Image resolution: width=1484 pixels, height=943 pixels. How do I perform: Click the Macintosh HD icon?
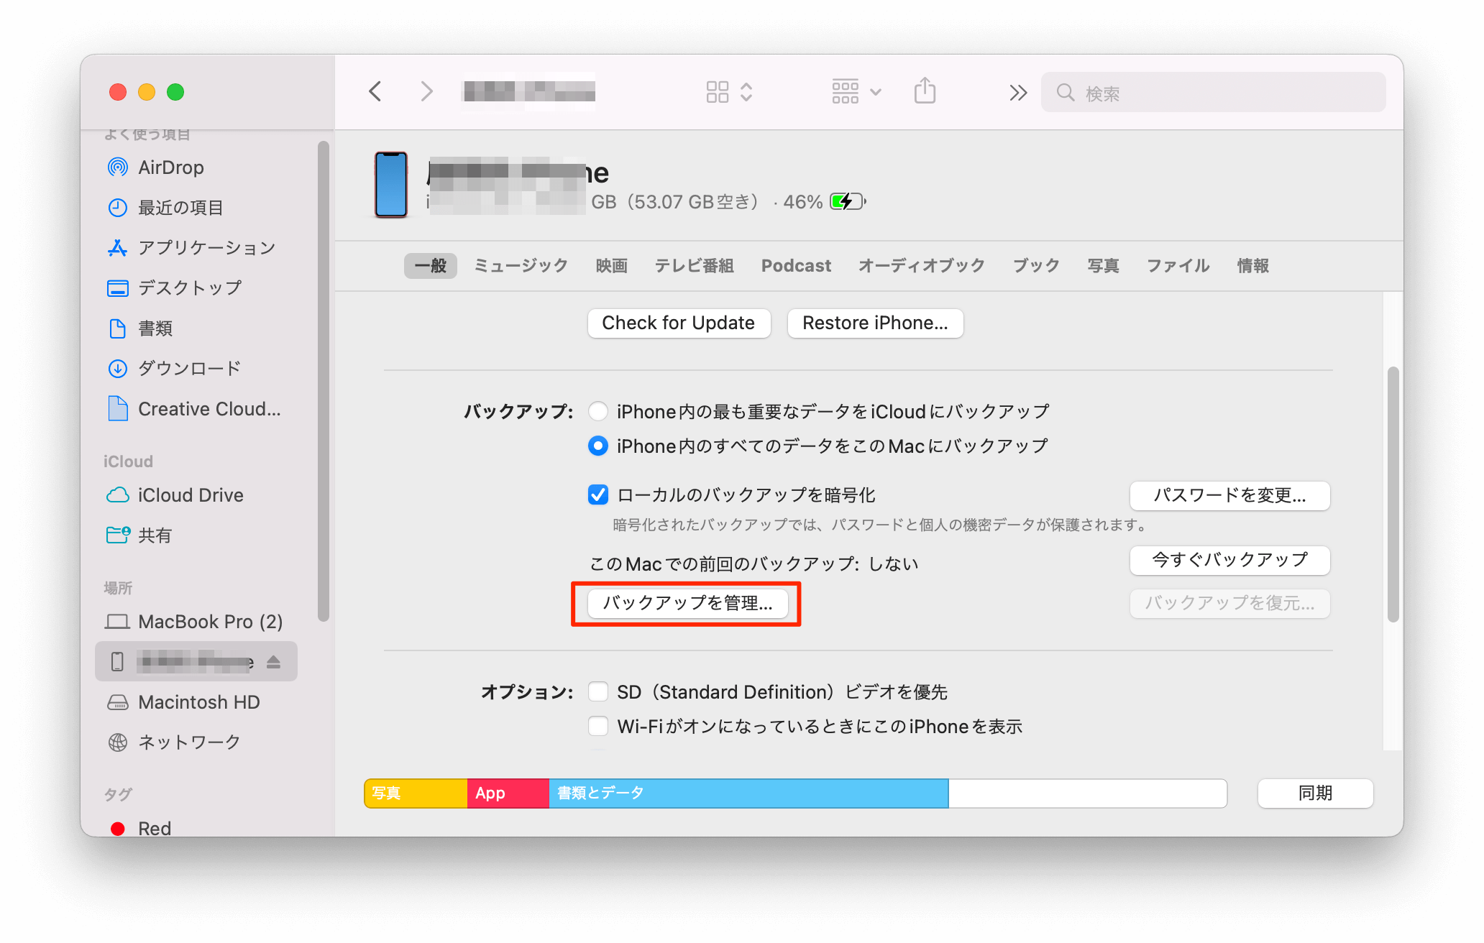tap(116, 703)
